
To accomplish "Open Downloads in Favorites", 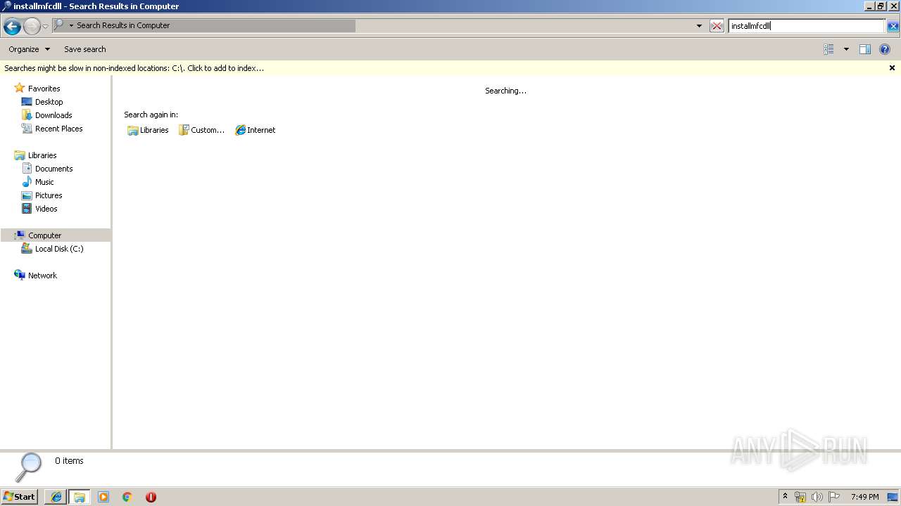I will tap(53, 115).
